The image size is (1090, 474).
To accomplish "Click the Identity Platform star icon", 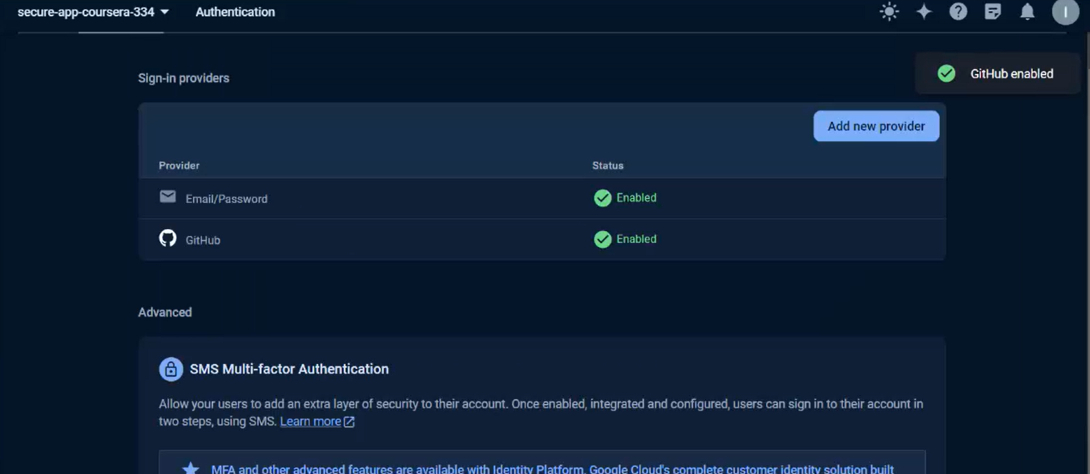I will click(190, 468).
